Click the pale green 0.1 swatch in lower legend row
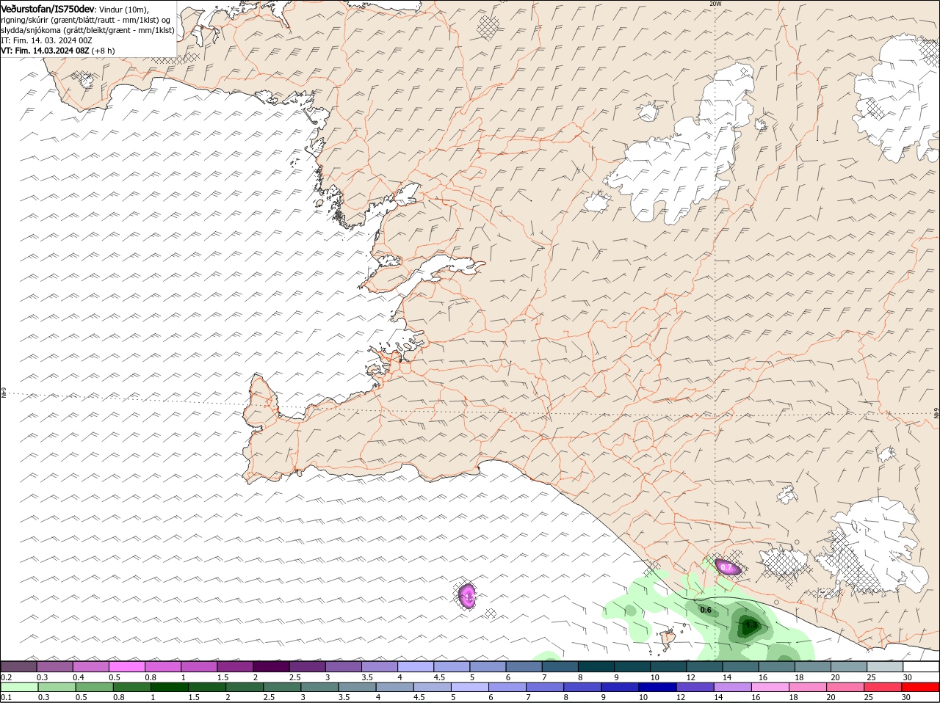Viewport: 940px width, 703px height. [18, 688]
